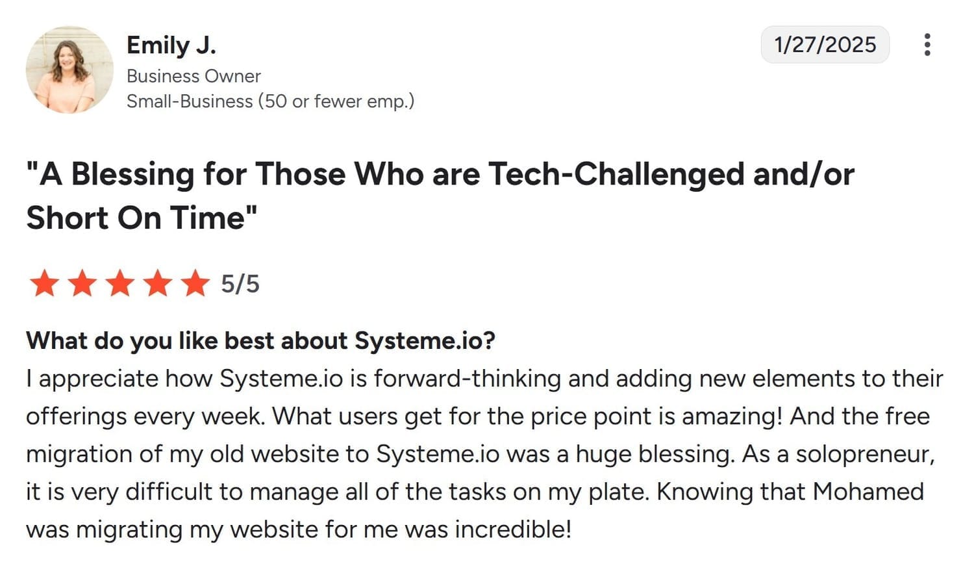Click 'forward-thinking' in the review's first line
The height and width of the screenshot is (562, 974).
[x=467, y=378]
